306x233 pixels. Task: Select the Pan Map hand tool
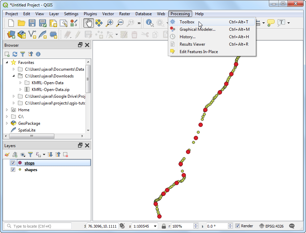(88, 23)
